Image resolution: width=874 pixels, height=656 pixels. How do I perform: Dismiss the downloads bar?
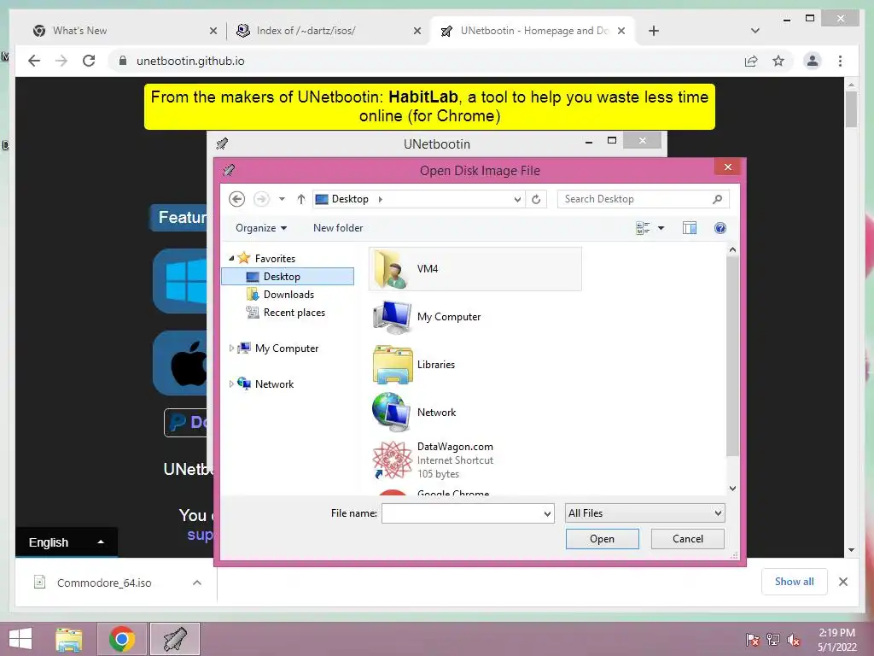click(x=843, y=582)
